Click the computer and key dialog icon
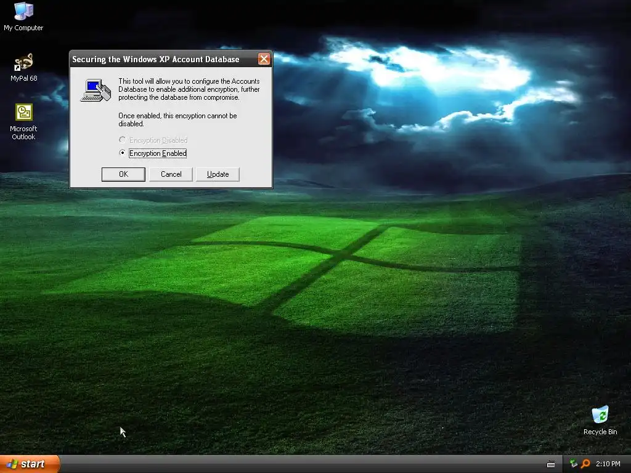This screenshot has width=631, height=473. 96,90
